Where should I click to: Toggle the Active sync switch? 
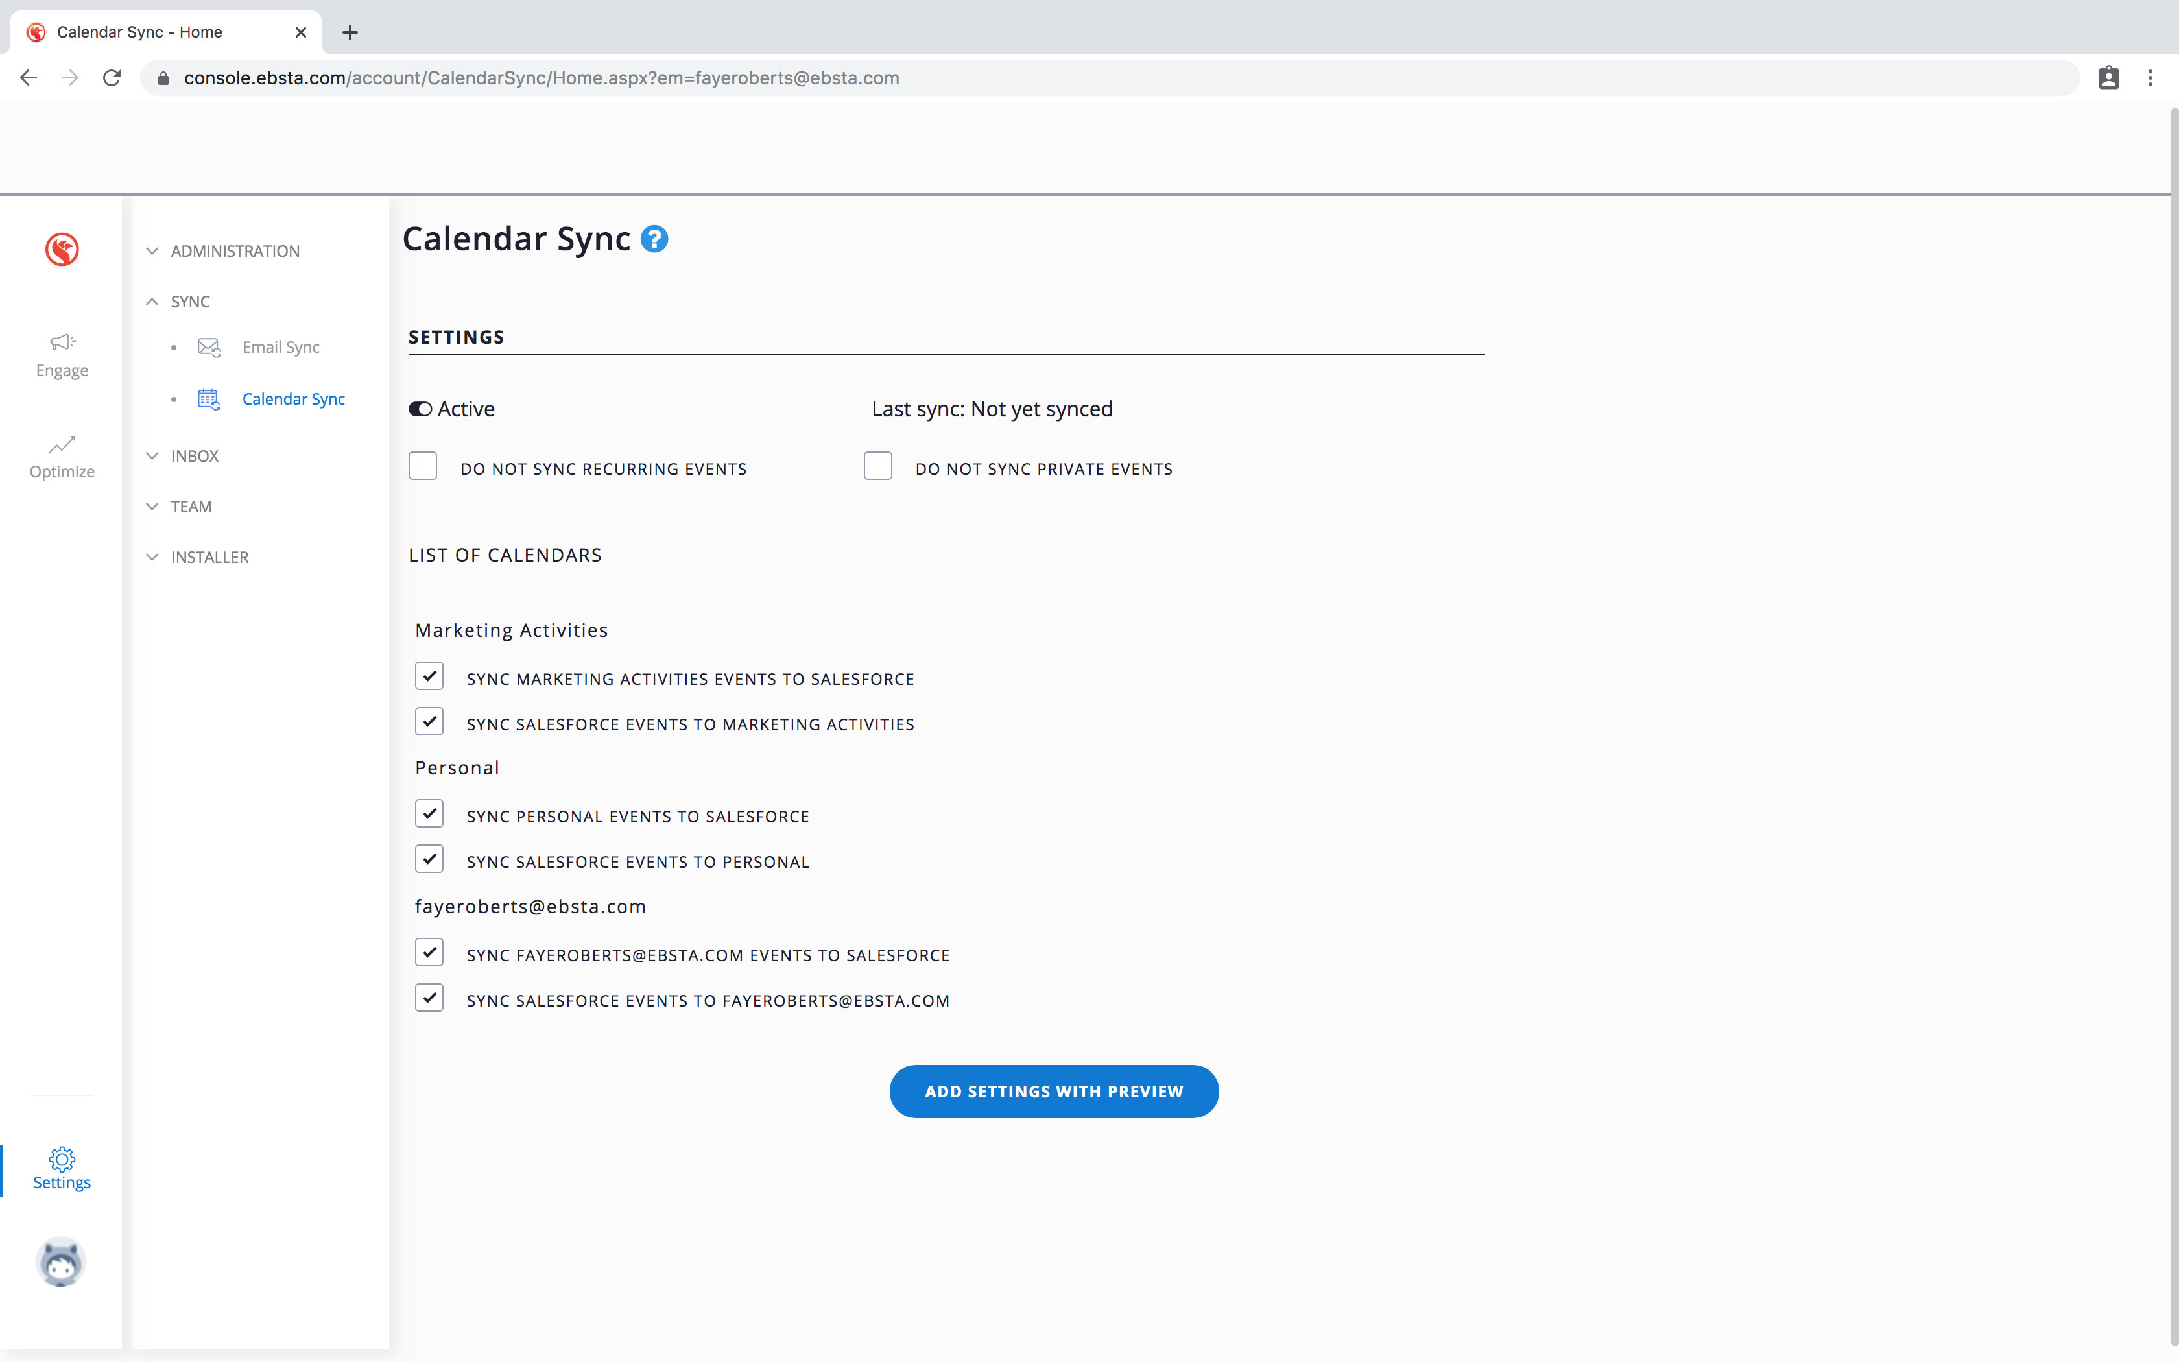pyautogui.click(x=420, y=409)
